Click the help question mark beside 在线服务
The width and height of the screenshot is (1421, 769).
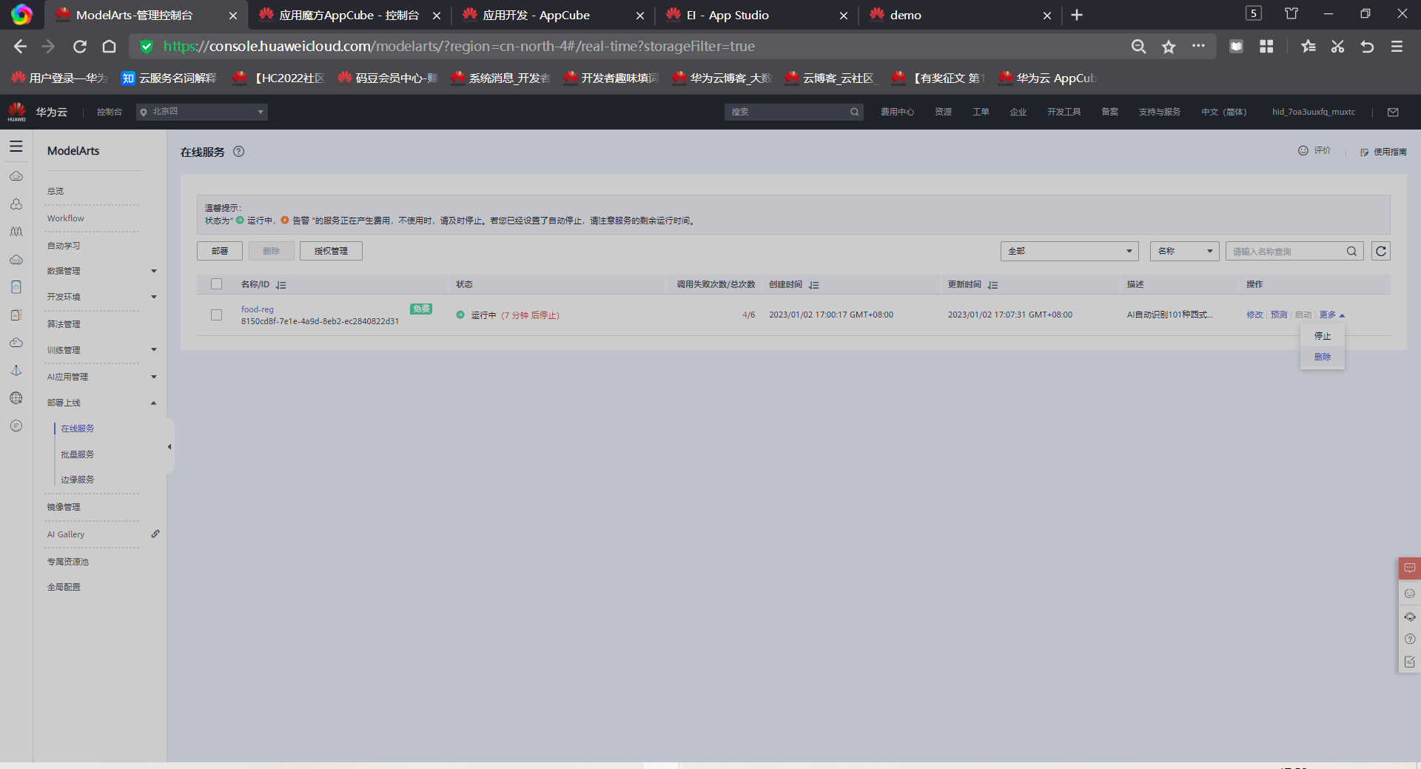pyautogui.click(x=239, y=152)
